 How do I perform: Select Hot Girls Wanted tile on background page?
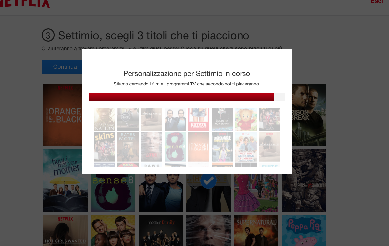(x=65, y=230)
